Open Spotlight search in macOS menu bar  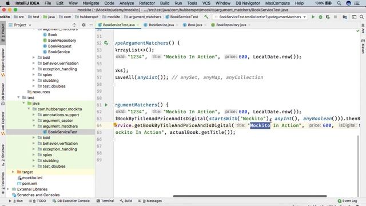[x=339, y=3]
